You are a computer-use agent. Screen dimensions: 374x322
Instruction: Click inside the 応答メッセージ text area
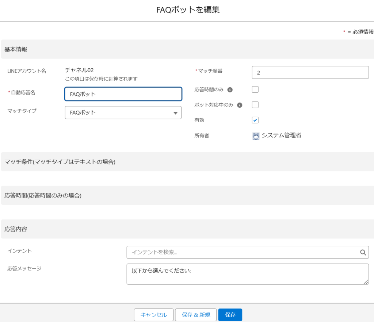coord(247,274)
